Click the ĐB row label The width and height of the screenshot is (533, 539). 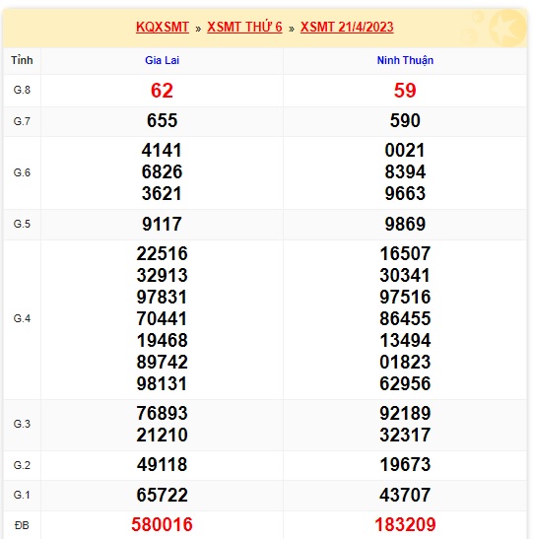[x=22, y=525]
